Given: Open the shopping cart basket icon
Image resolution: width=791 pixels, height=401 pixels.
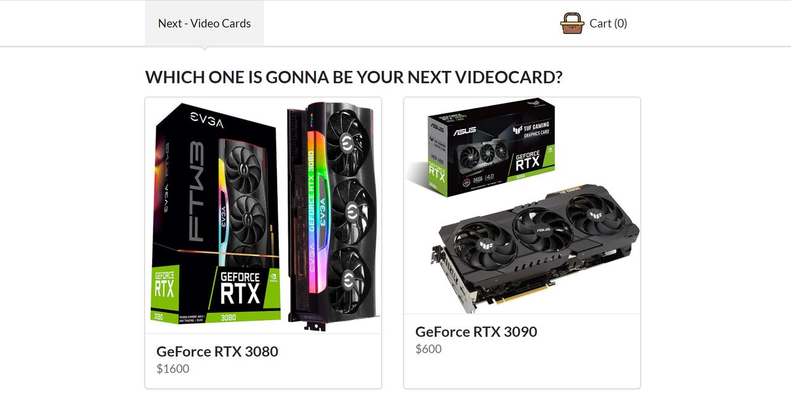Looking at the screenshot, I should 572,23.
